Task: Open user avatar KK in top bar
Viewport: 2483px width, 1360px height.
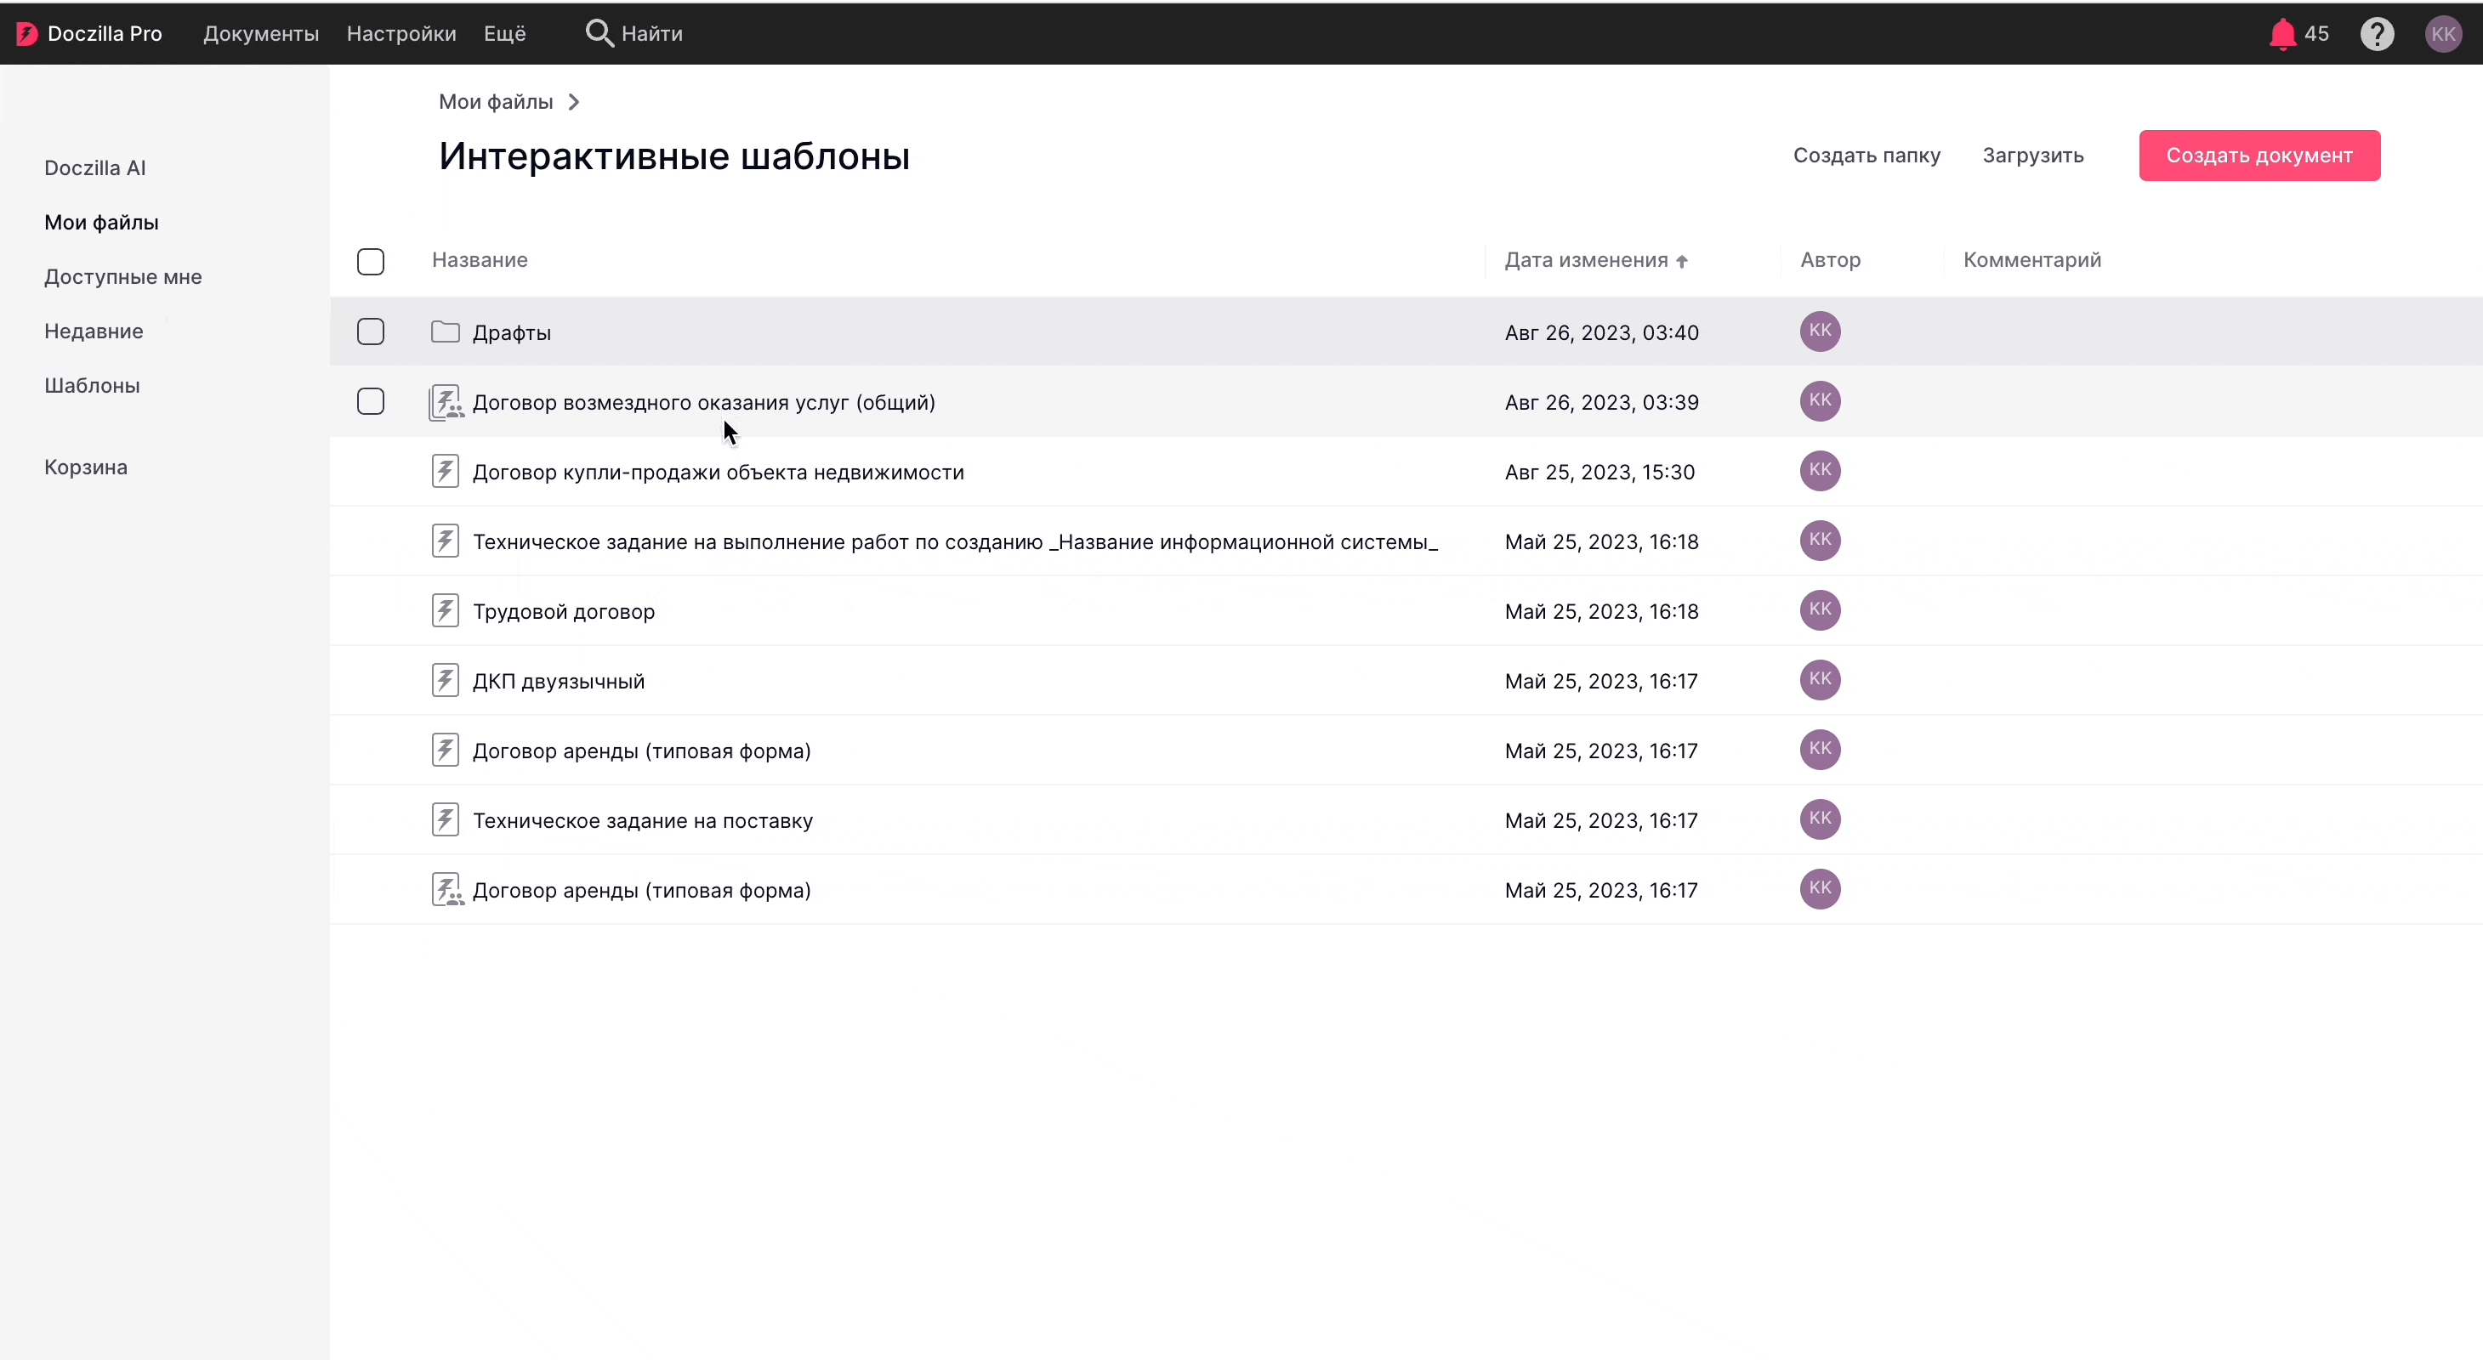Action: point(2442,34)
